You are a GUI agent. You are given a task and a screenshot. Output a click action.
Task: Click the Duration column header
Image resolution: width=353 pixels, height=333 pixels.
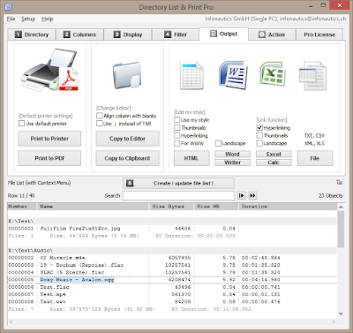coord(288,207)
